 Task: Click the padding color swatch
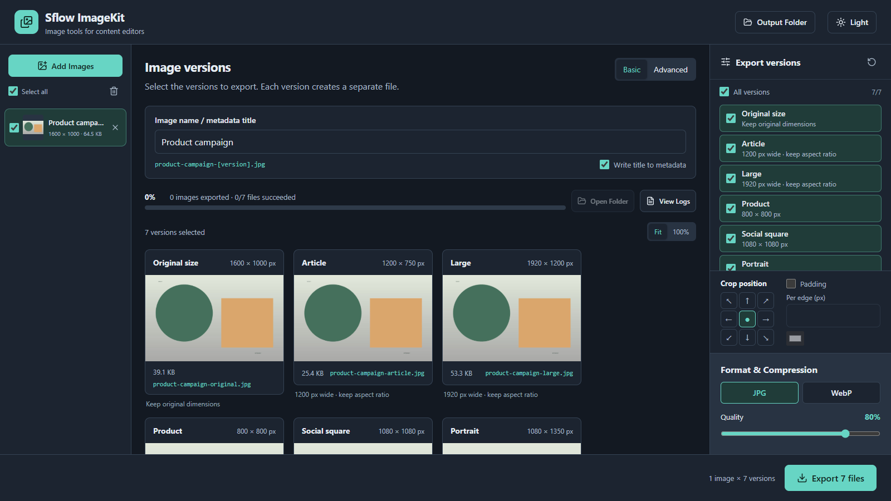coord(795,338)
